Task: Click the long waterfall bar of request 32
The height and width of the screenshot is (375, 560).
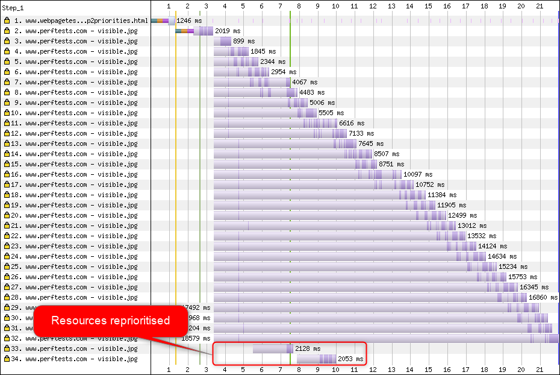Action: 386,339
